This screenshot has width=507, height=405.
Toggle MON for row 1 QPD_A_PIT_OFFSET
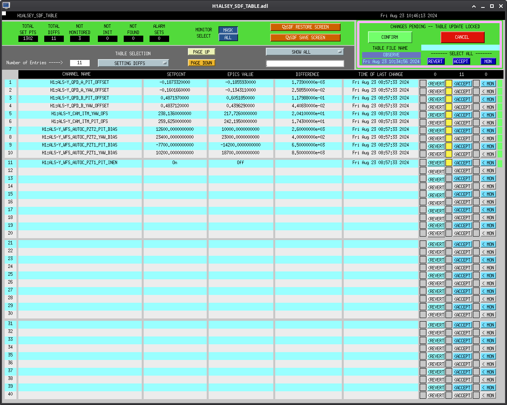click(x=488, y=83)
